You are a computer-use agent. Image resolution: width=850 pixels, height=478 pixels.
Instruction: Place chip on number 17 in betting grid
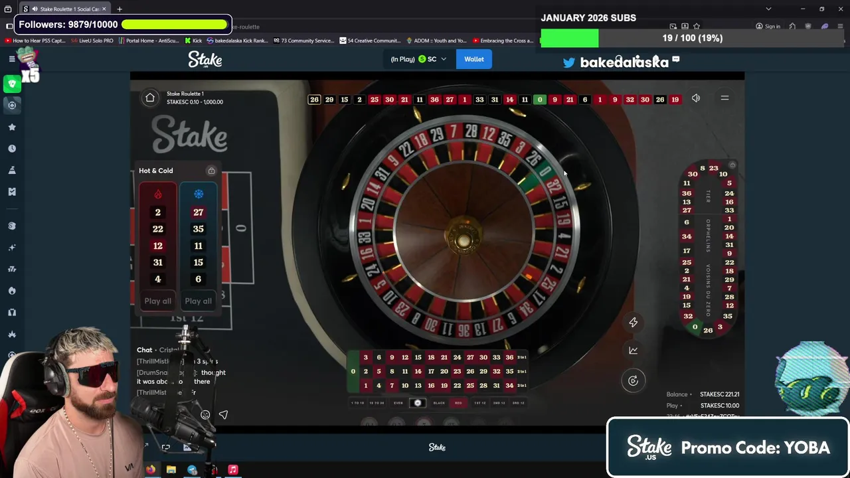coord(431,372)
